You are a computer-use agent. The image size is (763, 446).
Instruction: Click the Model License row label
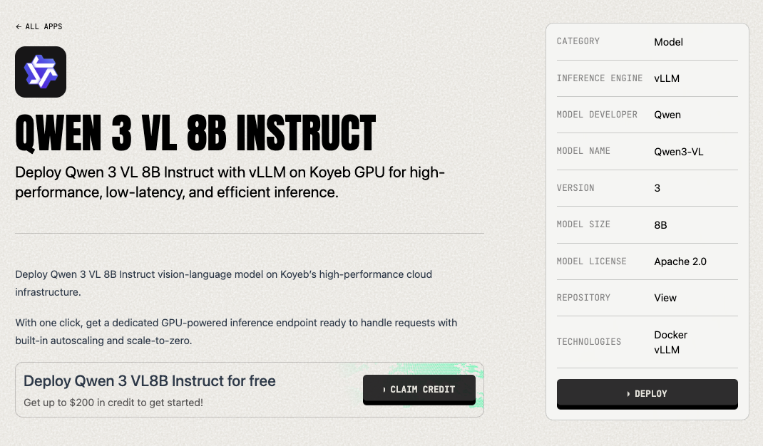coord(591,261)
